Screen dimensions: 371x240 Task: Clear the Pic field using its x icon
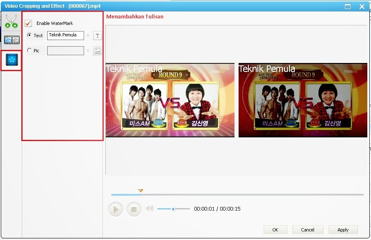point(87,51)
